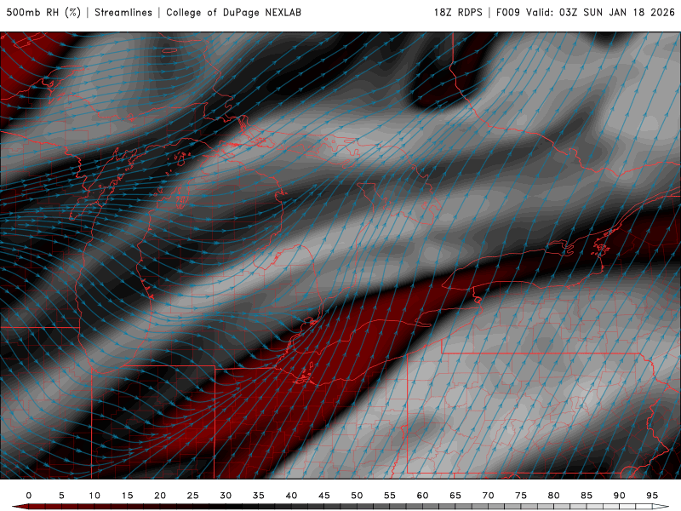Click the 45 label on the colorbar
The height and width of the screenshot is (511, 681).
pyautogui.click(x=324, y=496)
